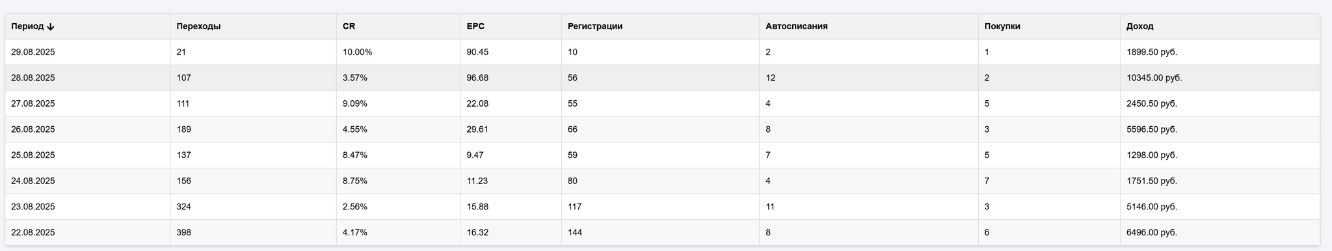Image resolution: width=1332 pixels, height=251 pixels.
Task: Select the 29.08.2025 date cell
Action: click(x=33, y=52)
